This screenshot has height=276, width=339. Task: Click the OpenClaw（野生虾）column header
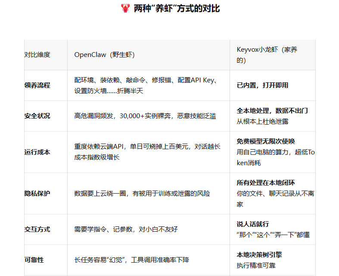point(104,55)
